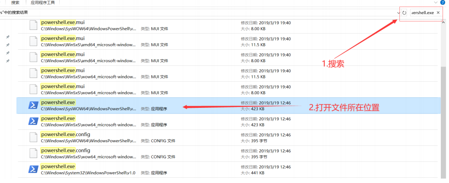Click file icon of SysWOW64 powershell.exe.config
Image resolution: width=449 pixels, height=183 pixels.
click(34, 137)
